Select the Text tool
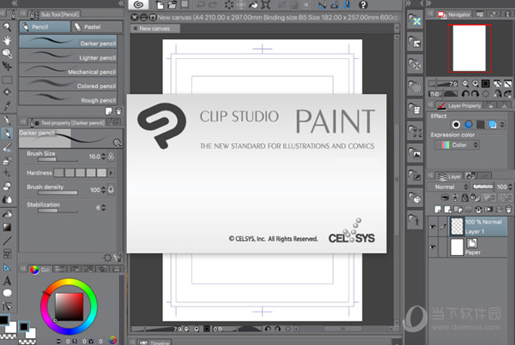 [x=7, y=281]
